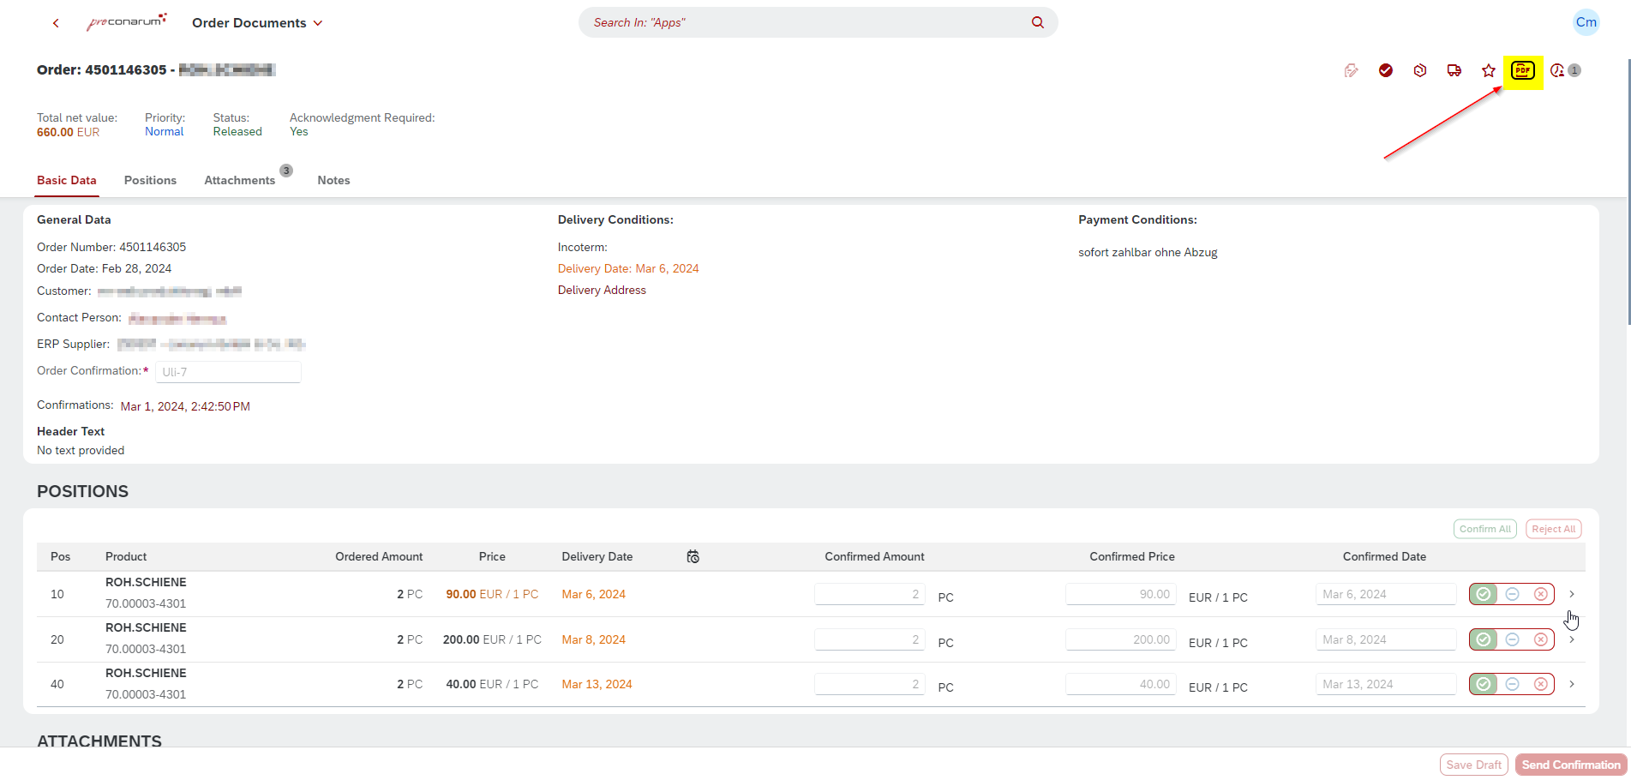Click the delivery truck icon
Screen dimensions: 1631x780
1454,70
